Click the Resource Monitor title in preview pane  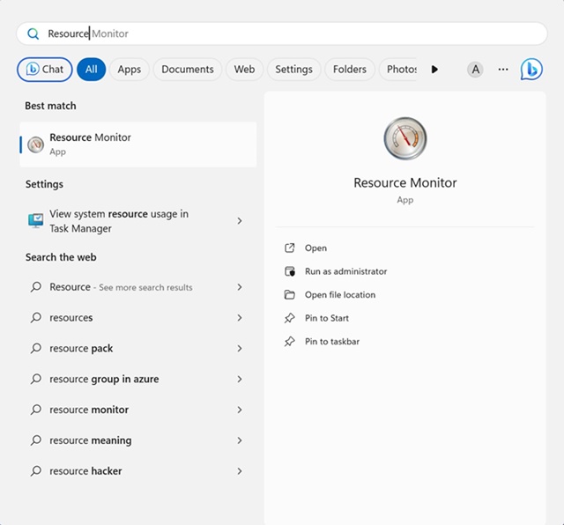405,182
